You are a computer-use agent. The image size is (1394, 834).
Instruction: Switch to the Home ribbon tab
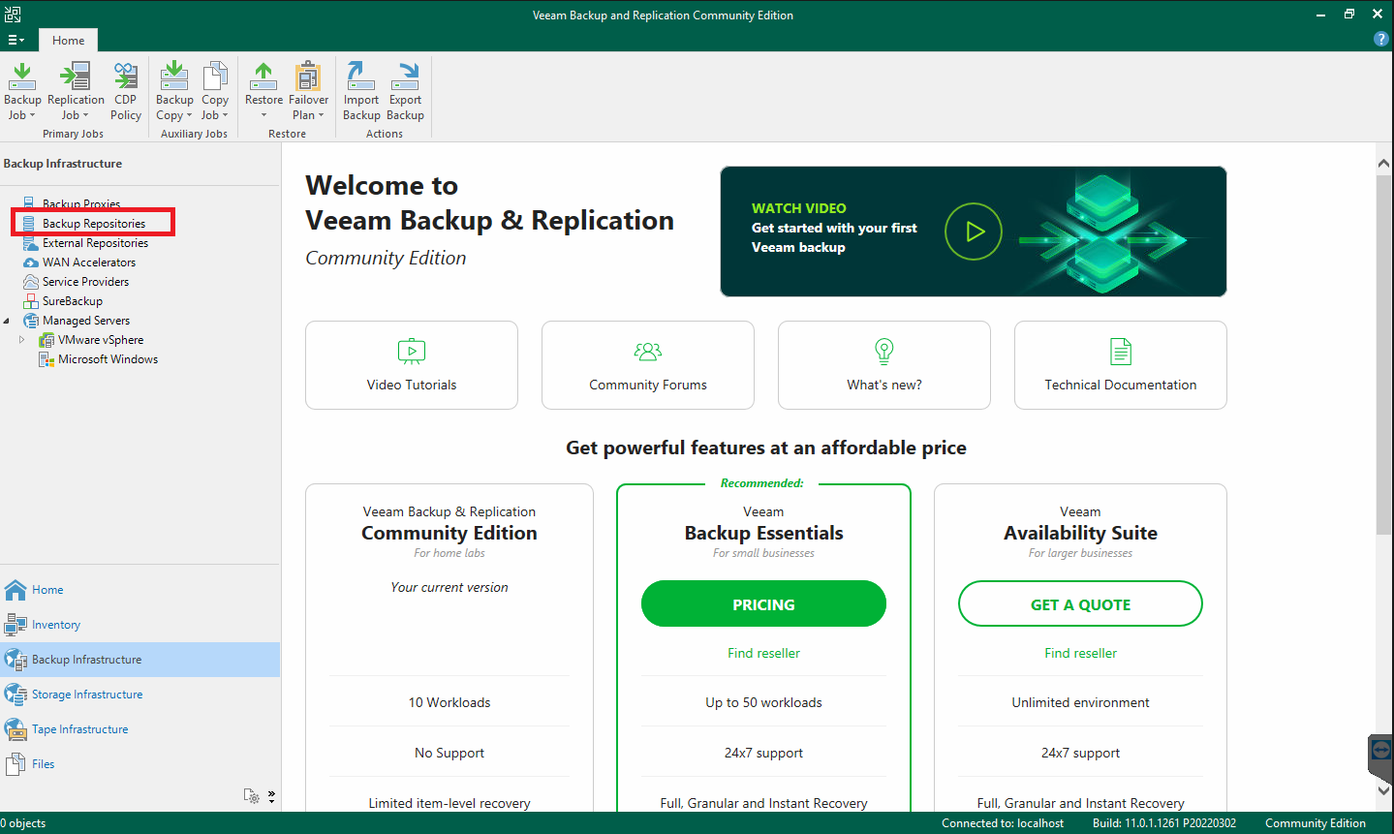point(69,40)
